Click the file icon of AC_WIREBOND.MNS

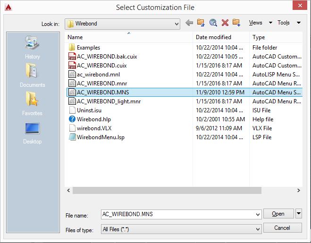(72, 92)
